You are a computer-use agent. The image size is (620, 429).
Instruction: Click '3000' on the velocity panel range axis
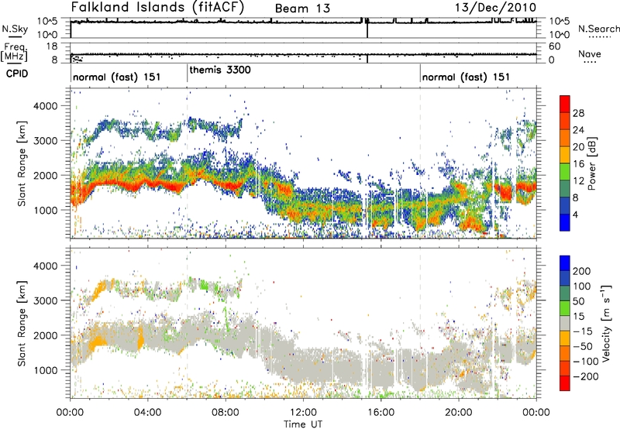tap(45, 300)
